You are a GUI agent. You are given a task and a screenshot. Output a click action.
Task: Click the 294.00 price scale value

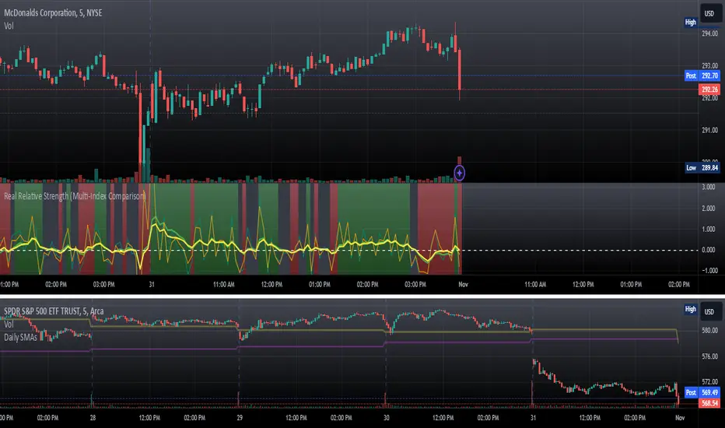709,33
